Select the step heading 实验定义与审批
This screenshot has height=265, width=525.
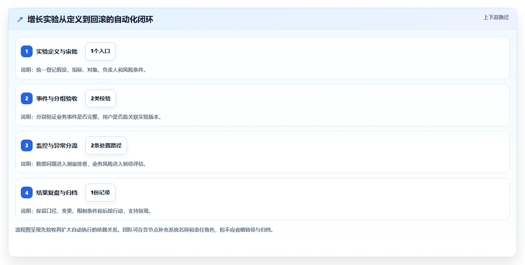(57, 51)
